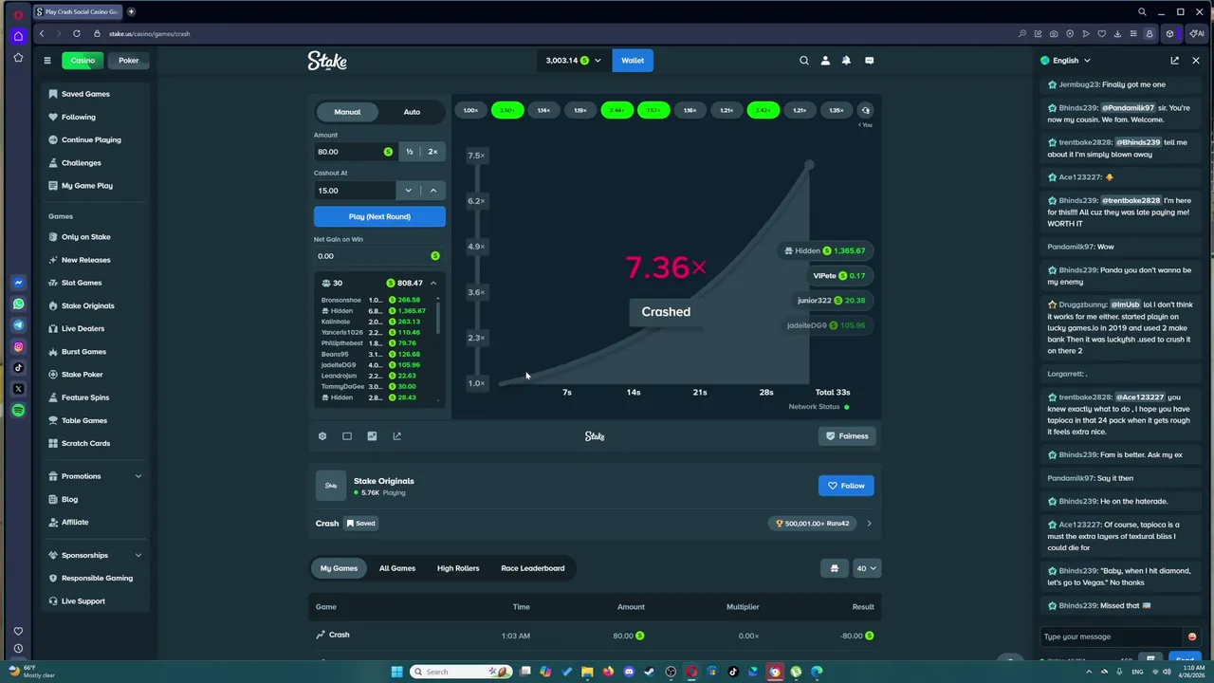Image resolution: width=1214 pixels, height=683 pixels.
Task: Click Opera sidebar Telegram icon
Action: click(18, 325)
